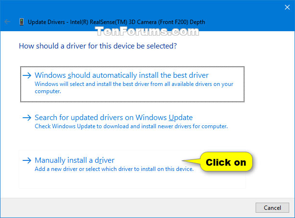This screenshot has width=295, height=218.
Task: Close the Update Drivers dialog
Action: 287,7
